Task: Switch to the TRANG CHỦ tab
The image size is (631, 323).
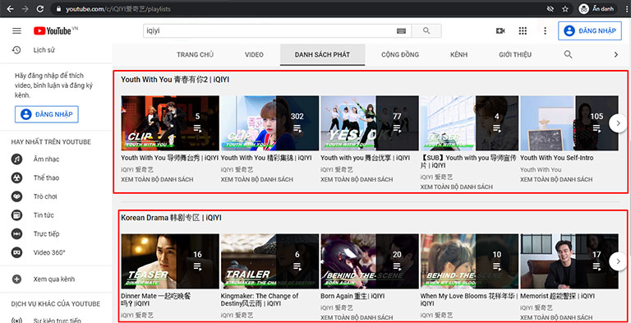Action: 196,55
